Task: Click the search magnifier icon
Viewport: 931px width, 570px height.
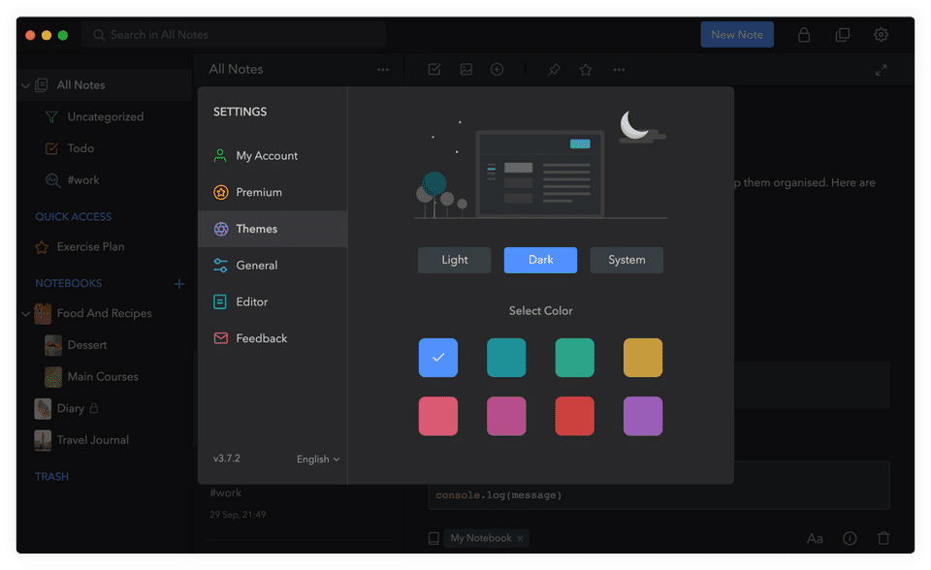Action: [x=99, y=35]
